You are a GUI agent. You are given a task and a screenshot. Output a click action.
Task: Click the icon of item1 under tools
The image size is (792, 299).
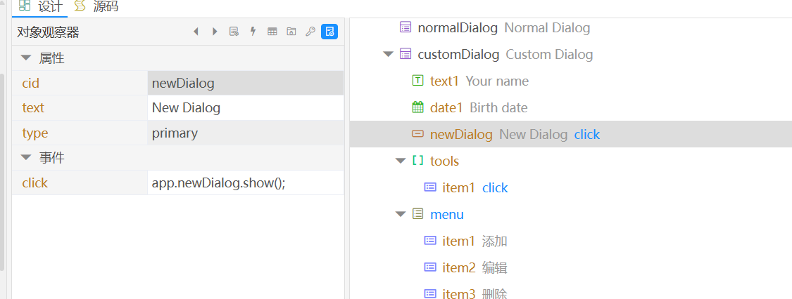click(430, 187)
